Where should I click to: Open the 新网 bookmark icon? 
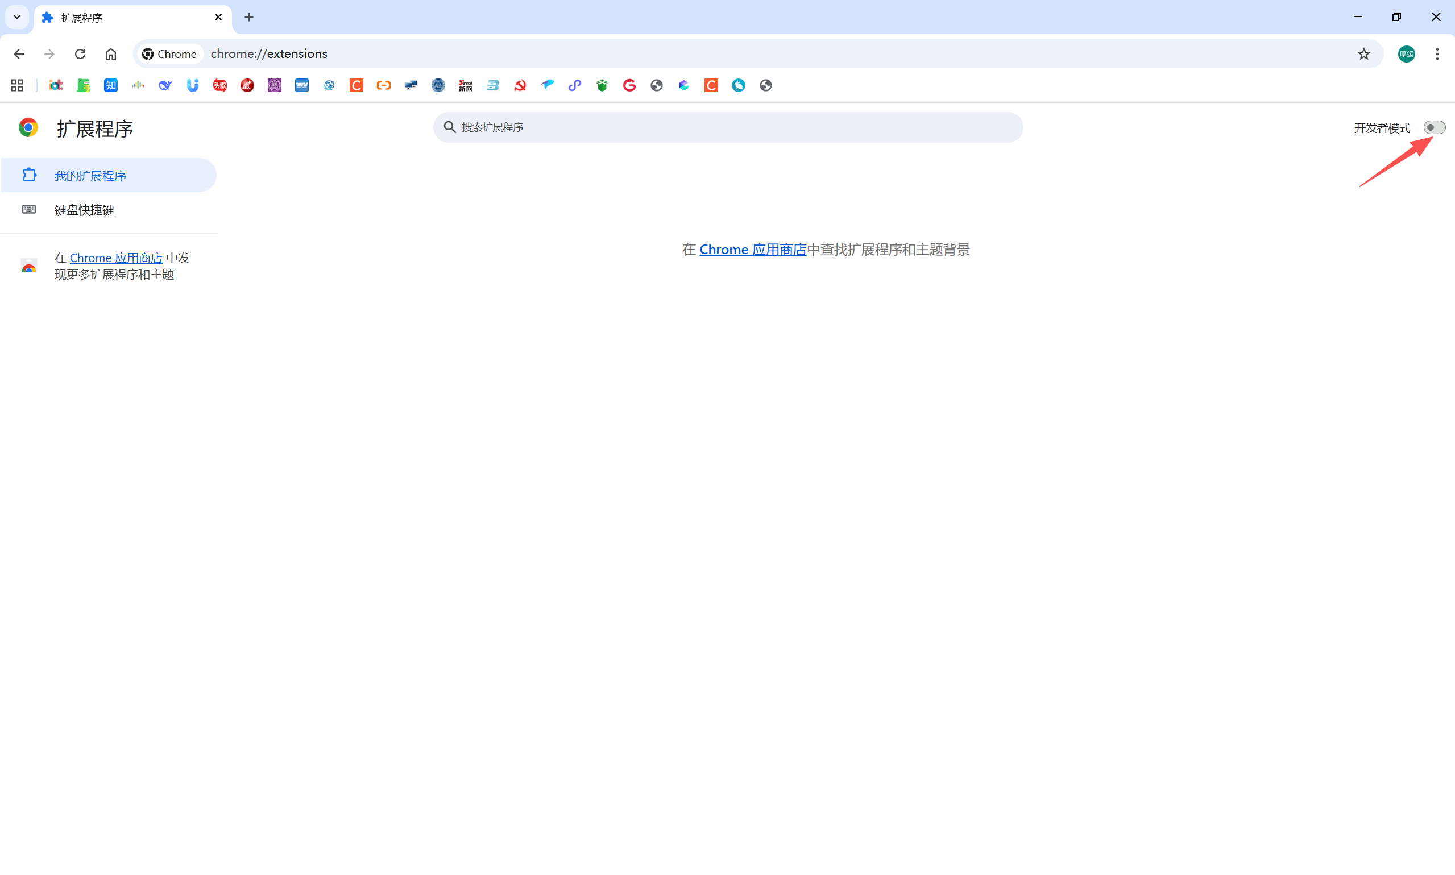pos(466,85)
